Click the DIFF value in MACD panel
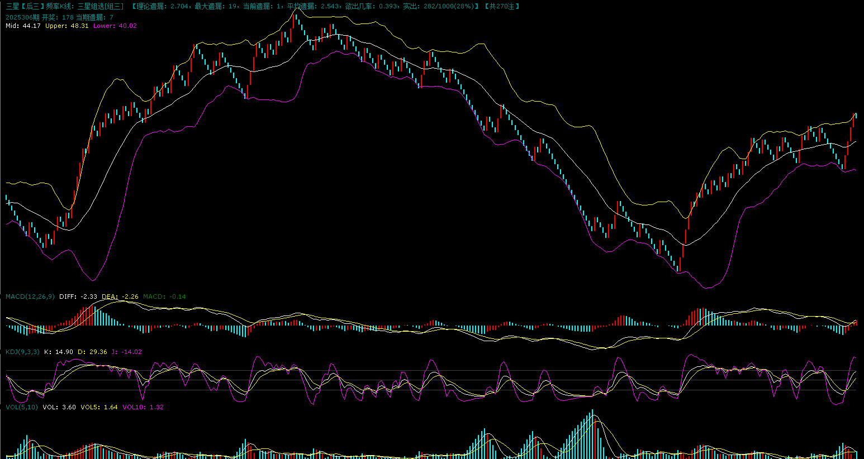 coord(78,297)
